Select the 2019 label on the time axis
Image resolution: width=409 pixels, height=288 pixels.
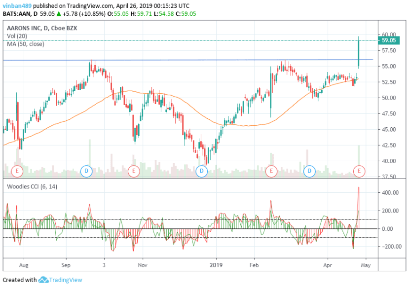[x=216, y=265]
